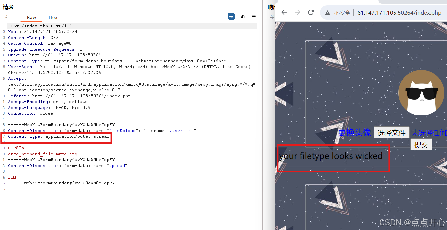Select the 未选择任何 file status text
The image size is (447, 230).
(x=429, y=133)
